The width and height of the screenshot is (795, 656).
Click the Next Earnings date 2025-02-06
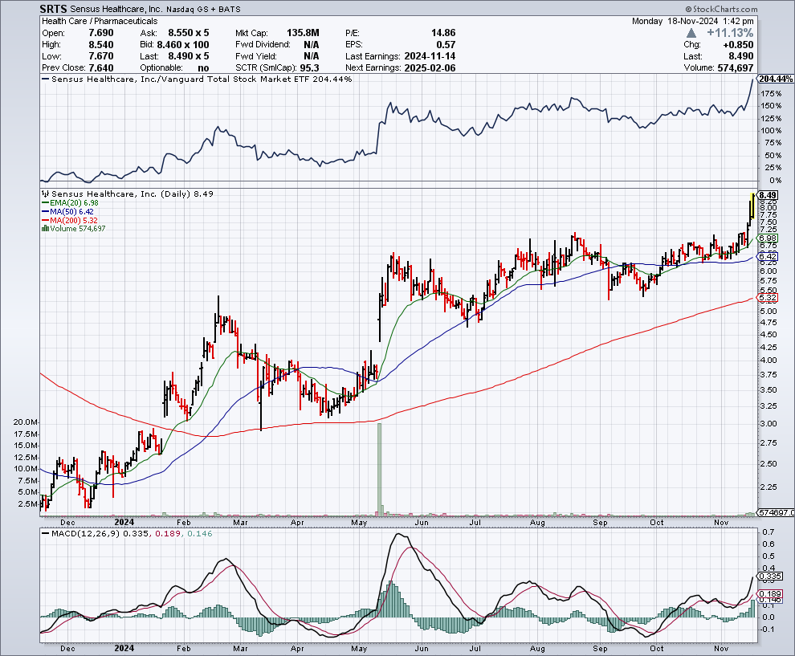pos(430,68)
